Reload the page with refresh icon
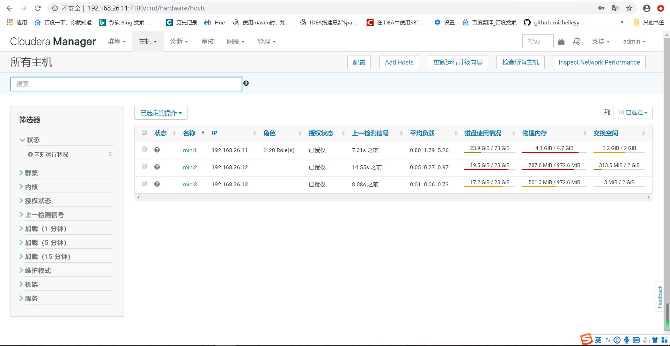This screenshot has width=670, height=346. point(38,8)
